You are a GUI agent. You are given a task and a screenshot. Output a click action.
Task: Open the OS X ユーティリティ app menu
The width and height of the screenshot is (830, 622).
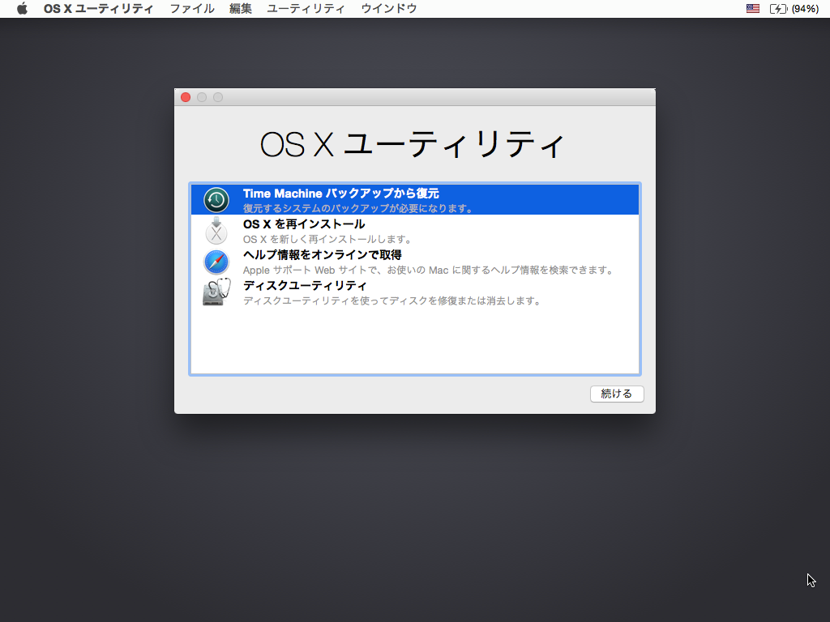pyautogui.click(x=98, y=8)
